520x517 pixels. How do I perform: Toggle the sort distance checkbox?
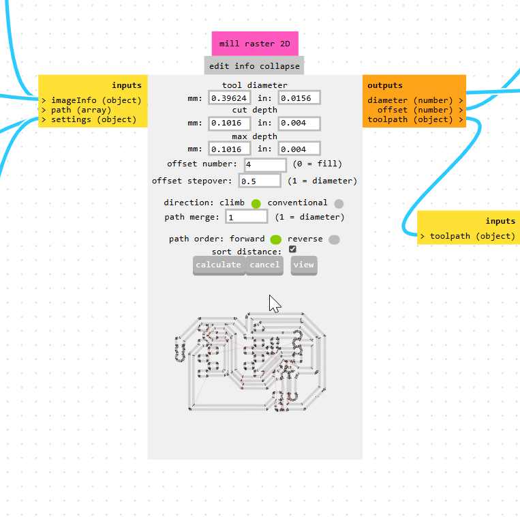(292, 249)
